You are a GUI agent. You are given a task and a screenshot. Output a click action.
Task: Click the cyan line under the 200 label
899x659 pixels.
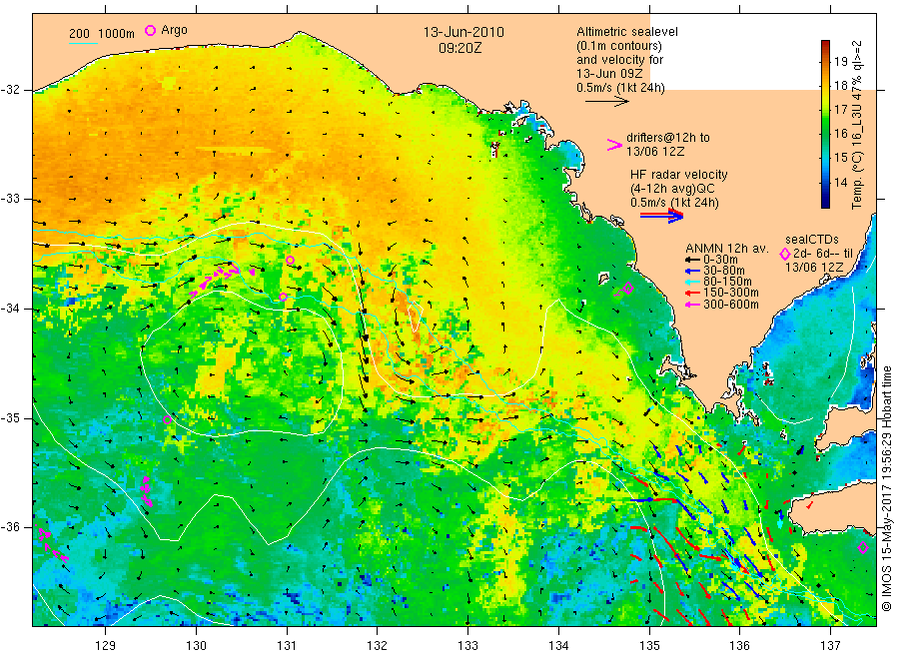pyautogui.click(x=83, y=42)
